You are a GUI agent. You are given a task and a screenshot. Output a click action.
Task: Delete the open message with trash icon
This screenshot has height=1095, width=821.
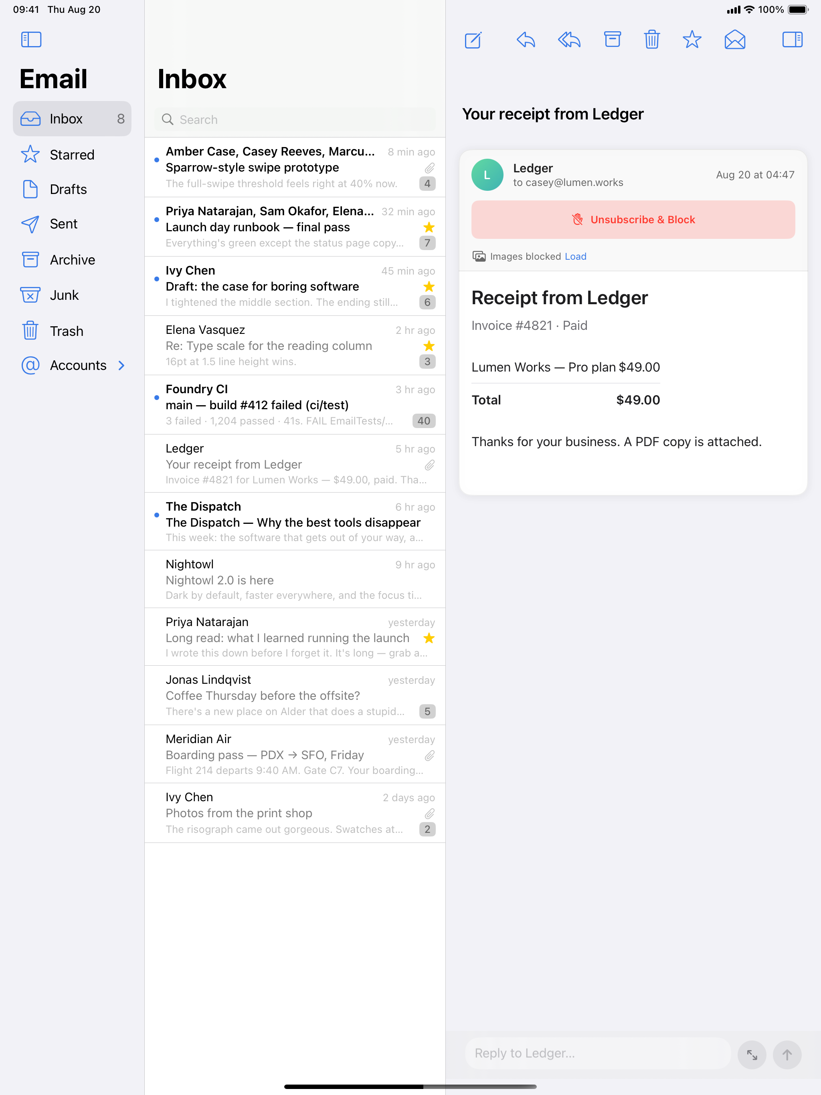[652, 40]
